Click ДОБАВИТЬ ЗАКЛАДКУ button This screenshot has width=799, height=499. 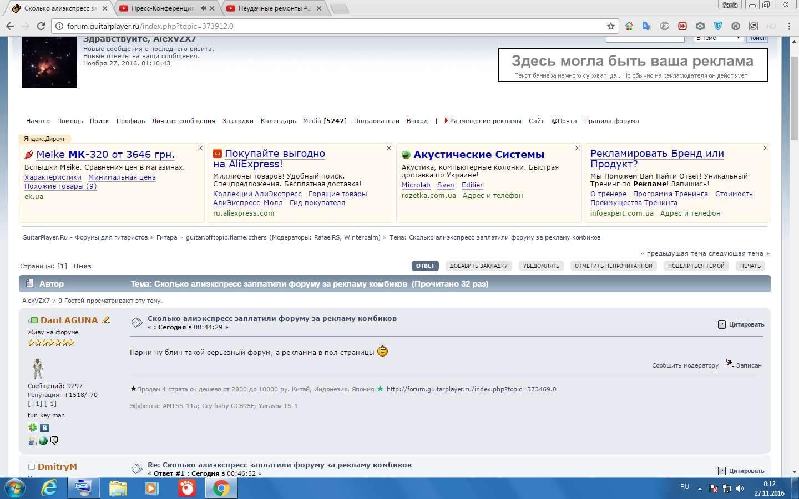(478, 266)
